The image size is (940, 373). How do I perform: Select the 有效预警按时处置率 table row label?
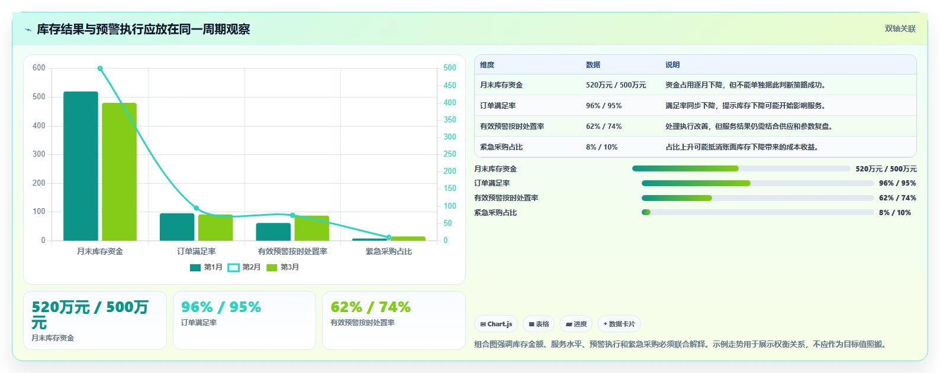click(512, 127)
